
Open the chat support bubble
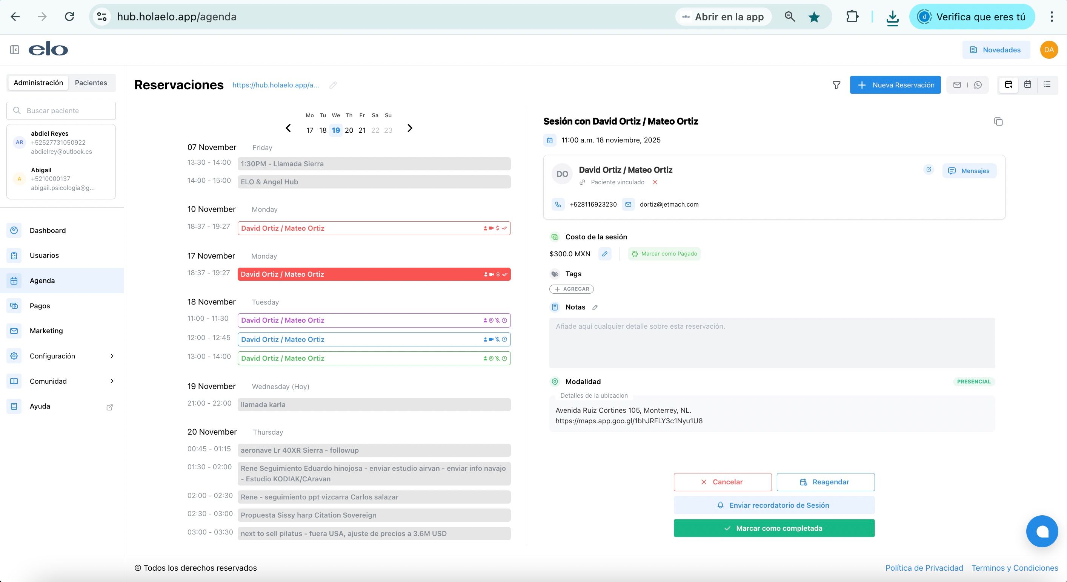(1042, 531)
